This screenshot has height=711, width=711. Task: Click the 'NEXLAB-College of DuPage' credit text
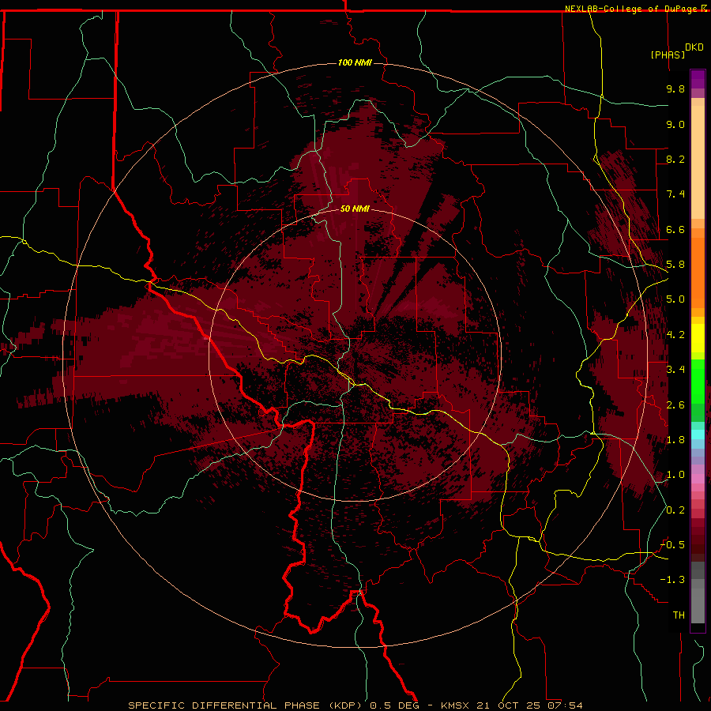click(630, 9)
